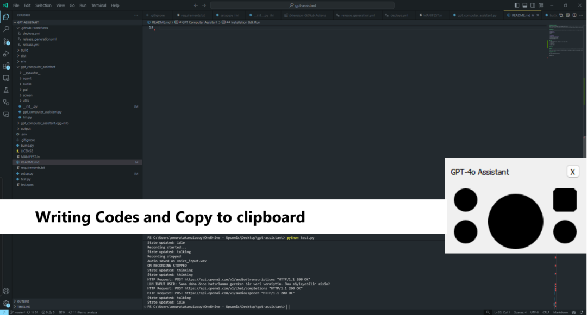Open the Edit menu
This screenshot has height=315, width=587.
point(27,5)
